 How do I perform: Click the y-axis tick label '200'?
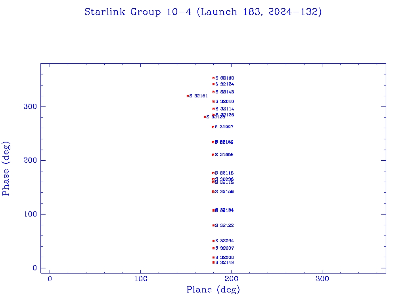30,160
